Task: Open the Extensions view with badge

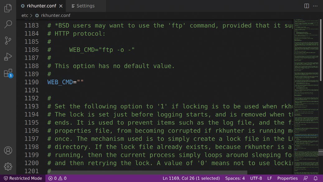Action: pyautogui.click(x=8, y=73)
